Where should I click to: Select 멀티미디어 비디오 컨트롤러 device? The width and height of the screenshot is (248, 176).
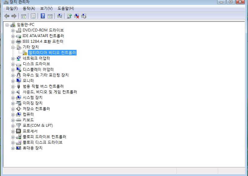point(52,53)
